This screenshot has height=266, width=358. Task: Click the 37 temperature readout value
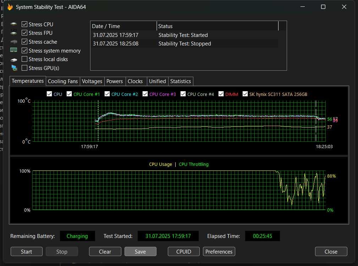330,127
